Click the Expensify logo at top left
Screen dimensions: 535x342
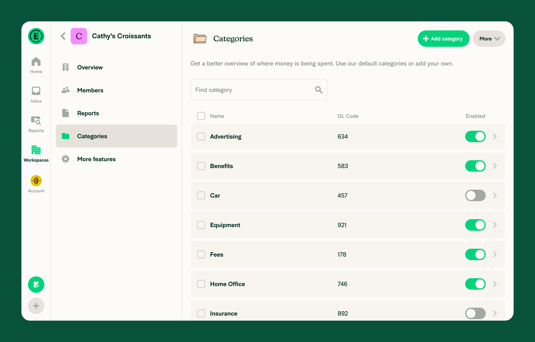pyautogui.click(x=36, y=36)
